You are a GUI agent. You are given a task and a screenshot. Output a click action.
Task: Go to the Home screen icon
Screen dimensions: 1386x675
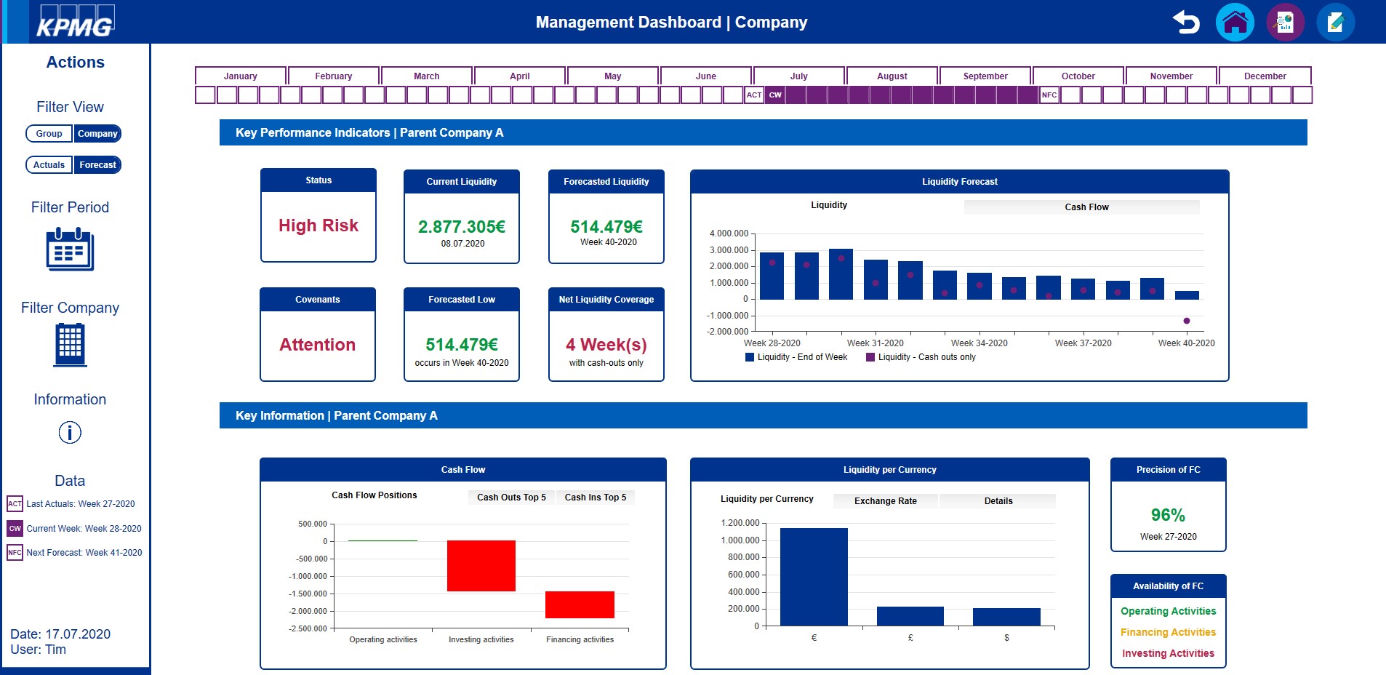[x=1235, y=23]
